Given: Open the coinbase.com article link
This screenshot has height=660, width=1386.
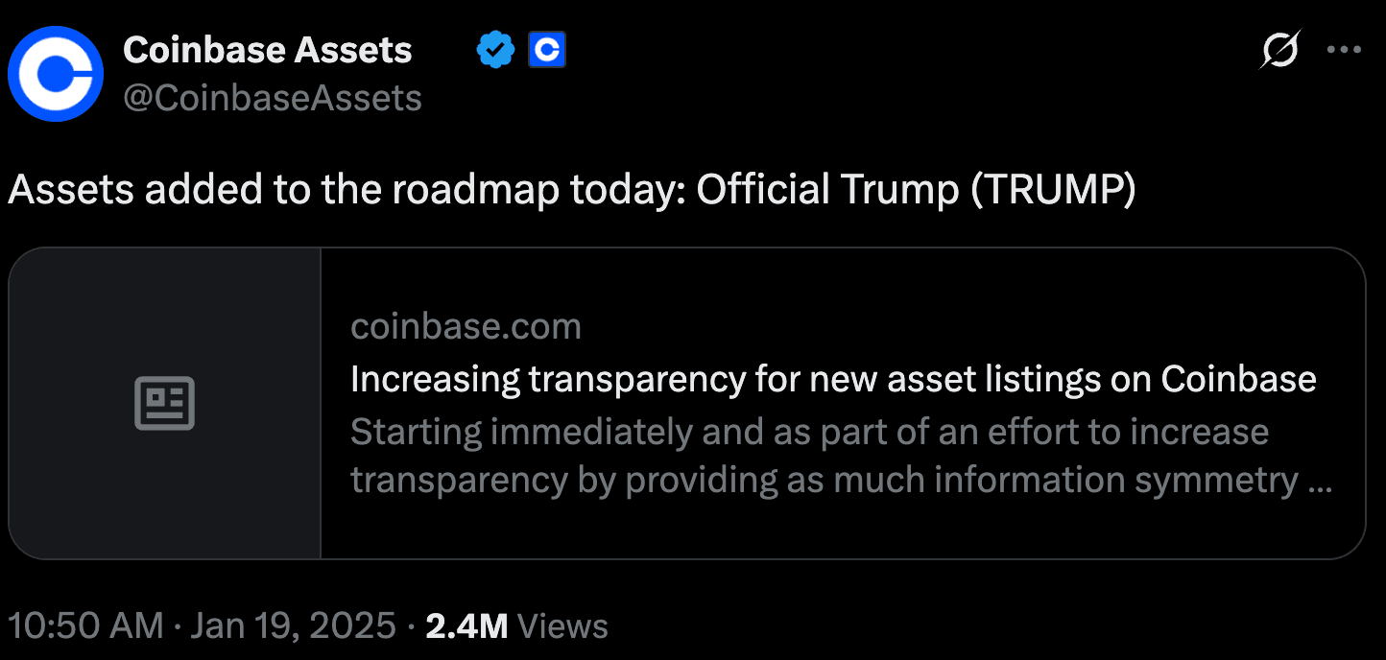Looking at the screenshot, I should click(466, 326).
